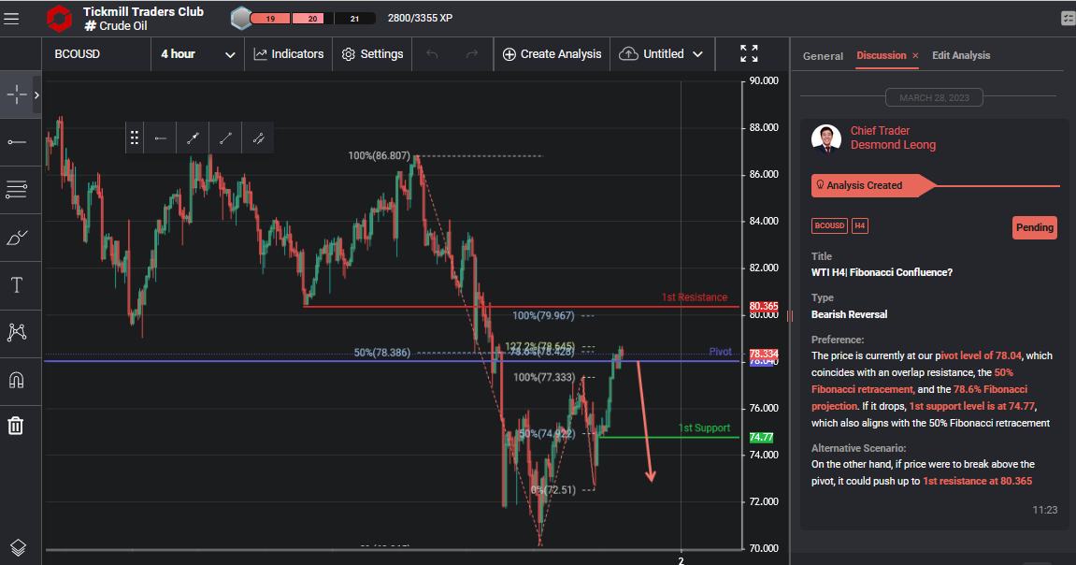Image resolution: width=1076 pixels, height=565 pixels.
Task: Choose arrow line in floating toolbar
Action: click(193, 138)
